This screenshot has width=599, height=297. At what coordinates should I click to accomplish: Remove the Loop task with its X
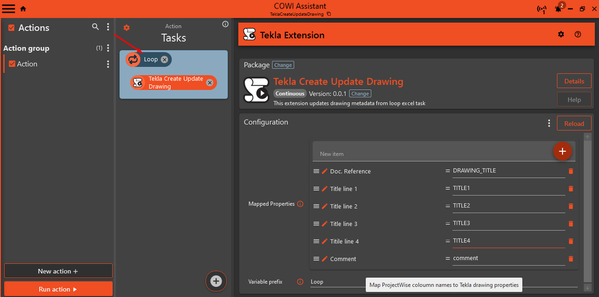164,59
